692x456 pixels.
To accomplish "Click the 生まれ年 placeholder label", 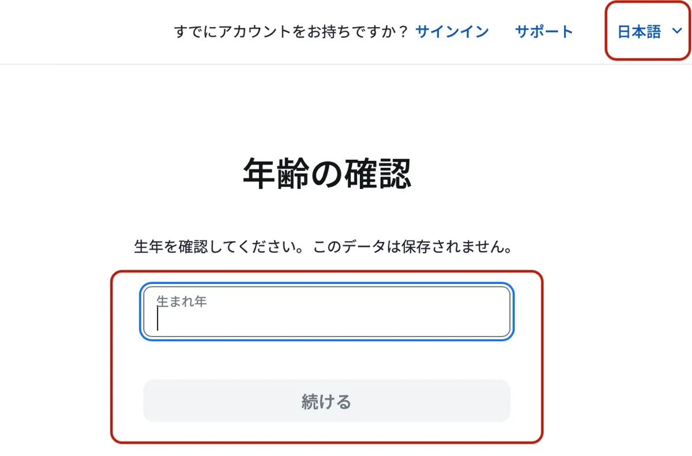I will 182,301.
